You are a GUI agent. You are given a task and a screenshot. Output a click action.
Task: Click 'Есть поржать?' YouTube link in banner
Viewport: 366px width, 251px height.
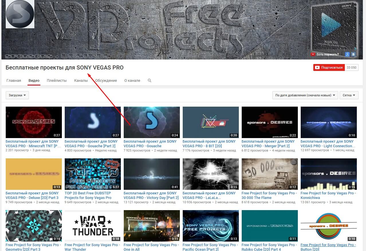tap(325, 54)
